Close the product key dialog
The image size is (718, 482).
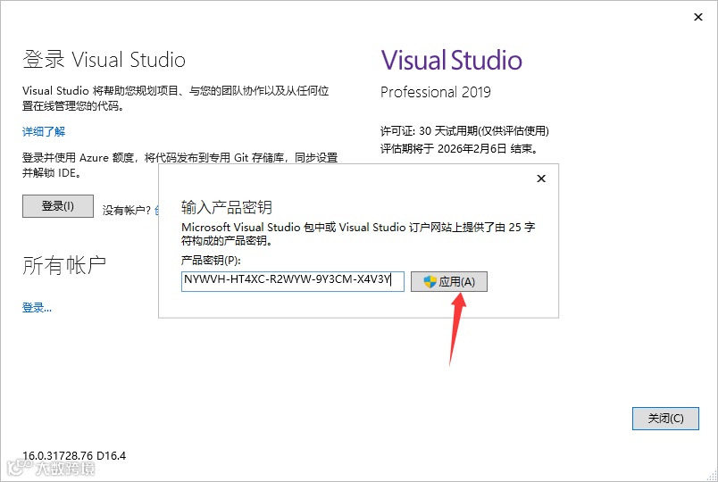(x=541, y=179)
